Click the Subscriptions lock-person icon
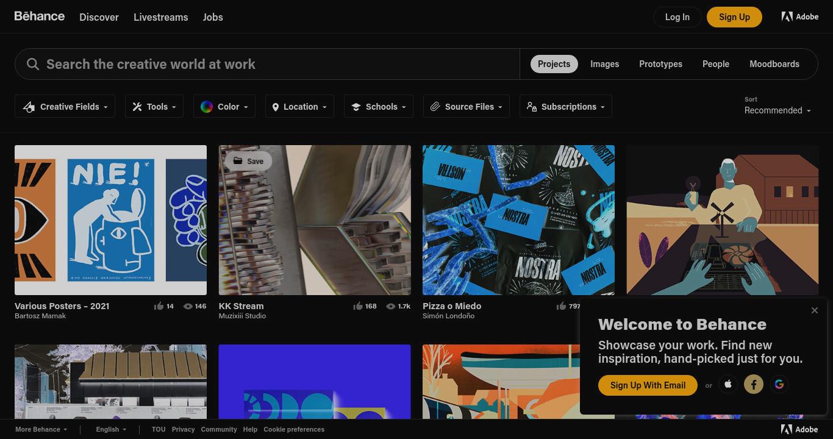This screenshot has height=439, width=833. click(532, 107)
